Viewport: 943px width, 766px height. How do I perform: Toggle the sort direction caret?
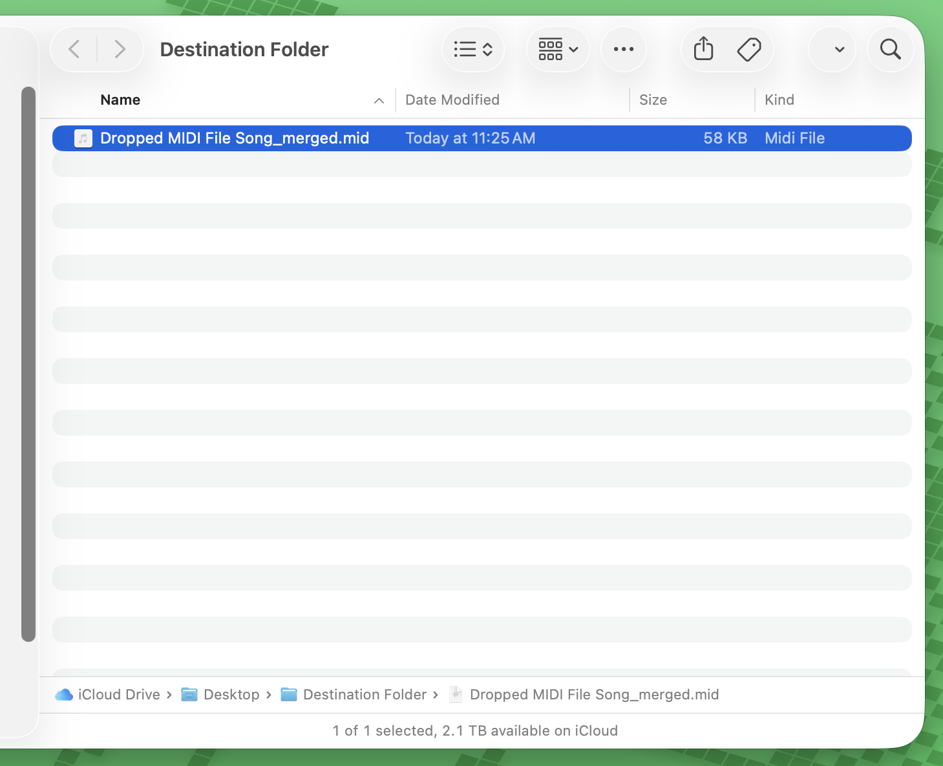pyautogui.click(x=379, y=100)
